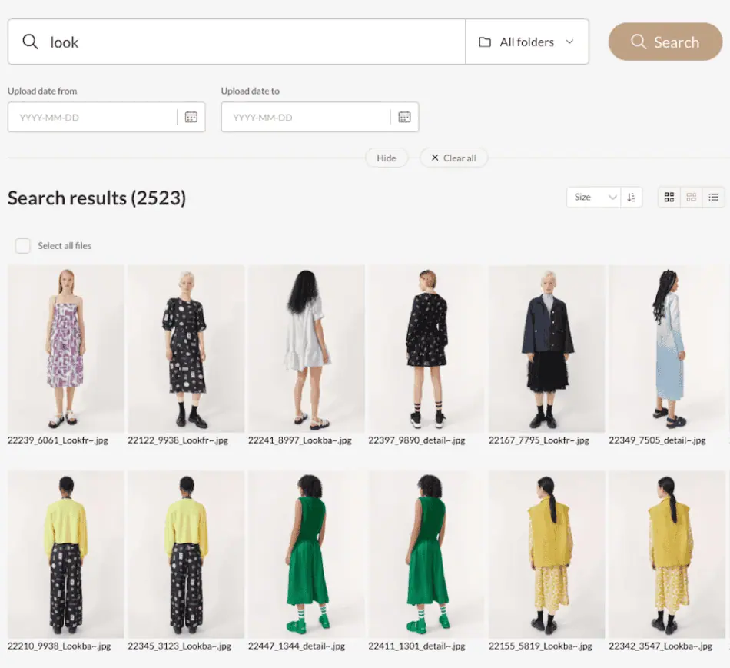Click file name 22342_3547_Lookba~.jpg
The width and height of the screenshot is (730, 668).
click(x=661, y=646)
